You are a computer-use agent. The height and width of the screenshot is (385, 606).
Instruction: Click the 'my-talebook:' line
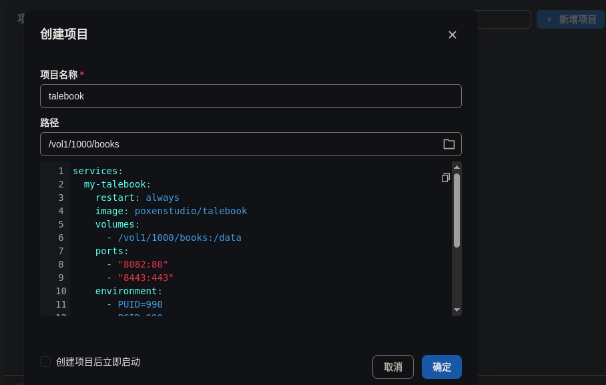pos(117,184)
